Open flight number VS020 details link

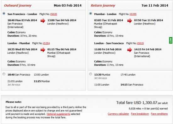53,14
